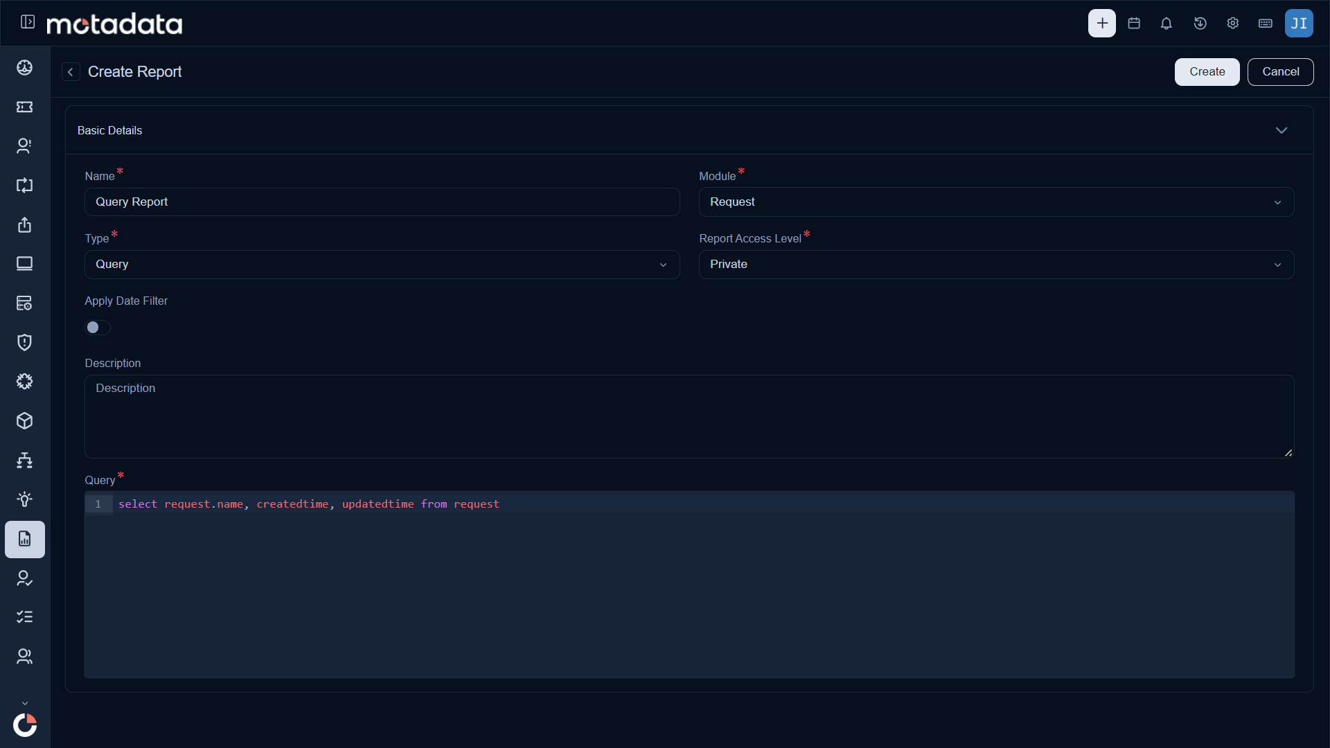Click the Create button
This screenshot has width=1330, height=748.
[x=1207, y=72]
